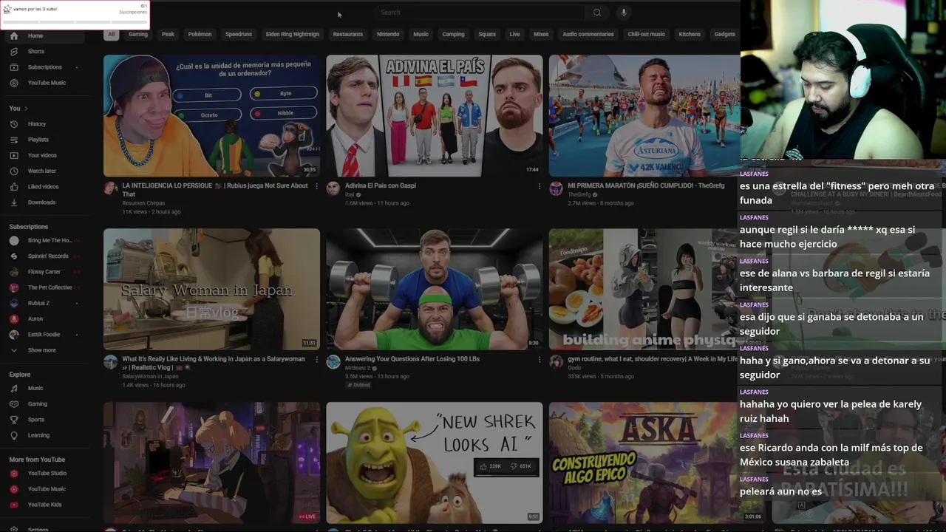
Task: Expand the You section chevron
Action: (26, 109)
